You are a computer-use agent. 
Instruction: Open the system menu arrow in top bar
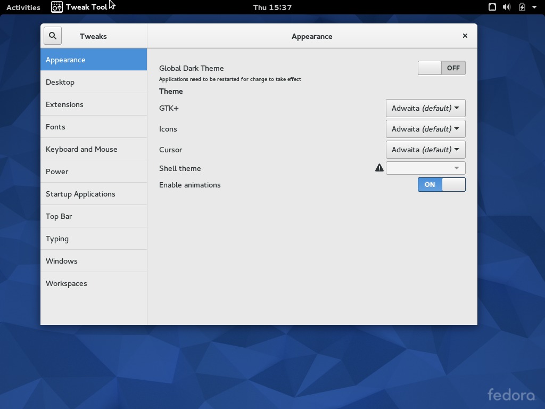534,7
